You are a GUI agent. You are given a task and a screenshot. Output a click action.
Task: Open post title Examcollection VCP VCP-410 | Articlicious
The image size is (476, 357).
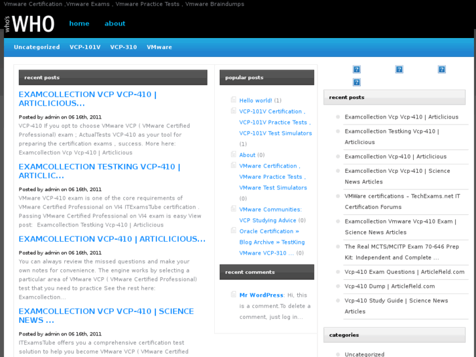point(88,99)
